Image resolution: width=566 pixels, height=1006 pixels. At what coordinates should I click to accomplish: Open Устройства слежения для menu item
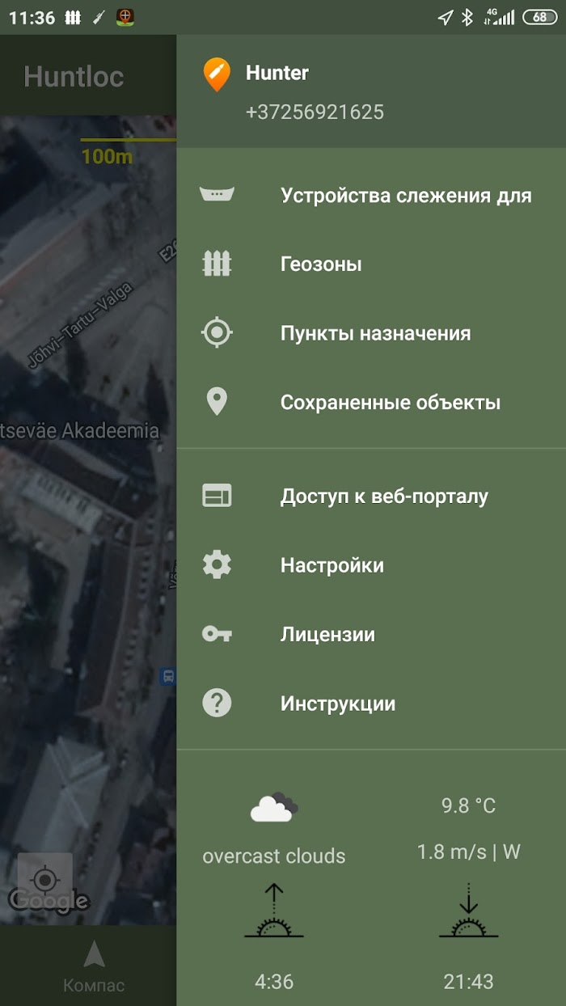pyautogui.click(x=371, y=195)
